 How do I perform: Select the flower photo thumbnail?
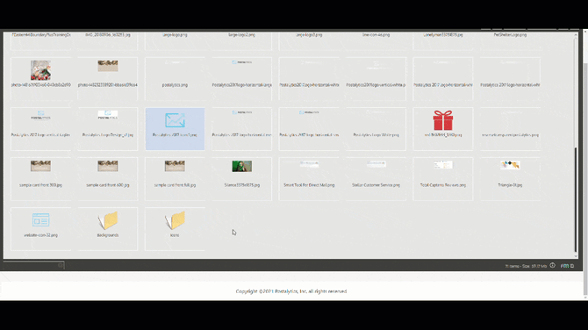pos(41,70)
